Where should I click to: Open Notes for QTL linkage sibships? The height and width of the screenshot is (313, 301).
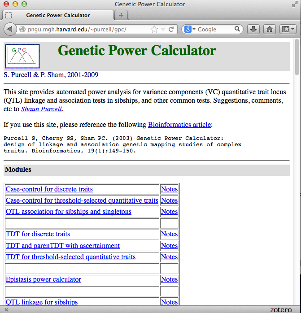click(169, 302)
